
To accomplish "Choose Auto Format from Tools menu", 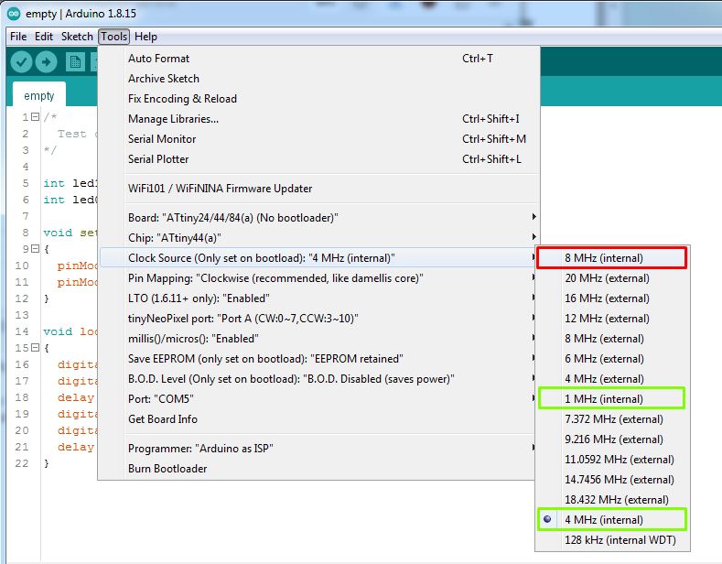I will [x=318, y=59].
